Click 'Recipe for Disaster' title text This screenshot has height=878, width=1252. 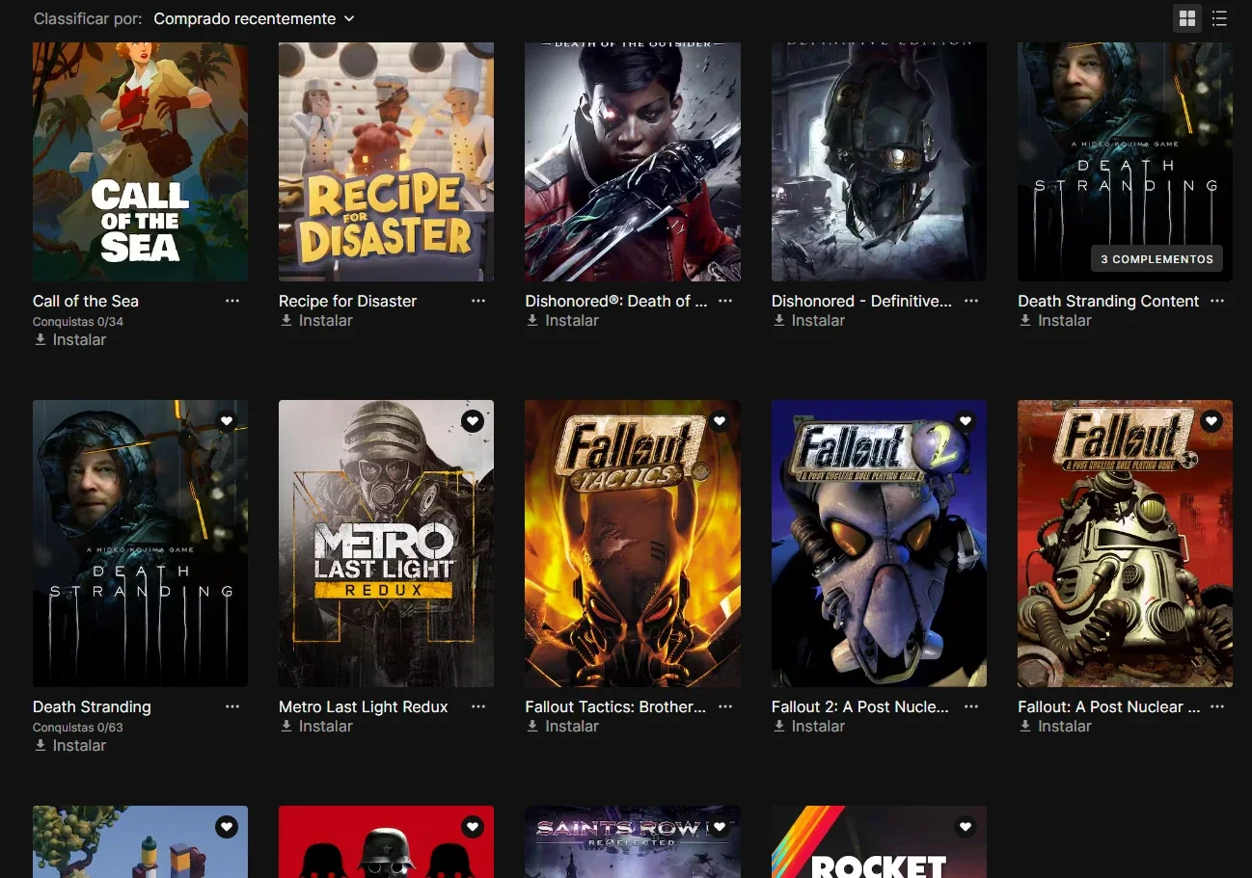click(x=348, y=301)
